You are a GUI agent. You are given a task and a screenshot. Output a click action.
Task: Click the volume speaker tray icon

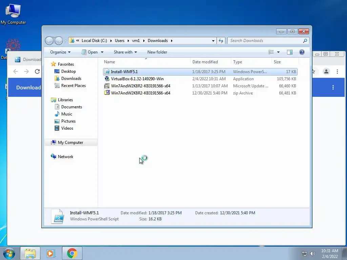(313, 253)
